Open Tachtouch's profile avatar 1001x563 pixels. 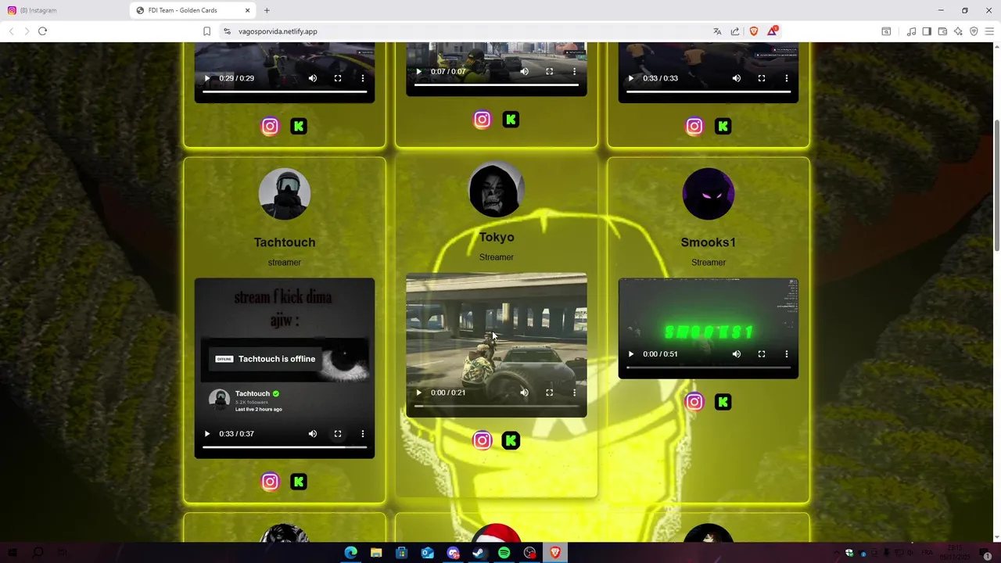point(285,194)
